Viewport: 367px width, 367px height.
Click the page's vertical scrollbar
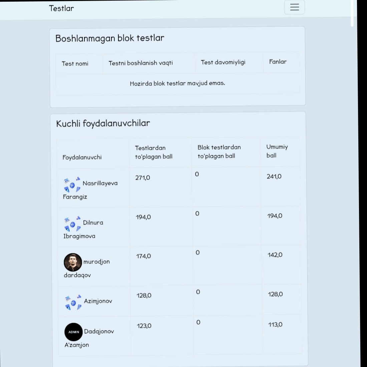[x=352, y=13]
